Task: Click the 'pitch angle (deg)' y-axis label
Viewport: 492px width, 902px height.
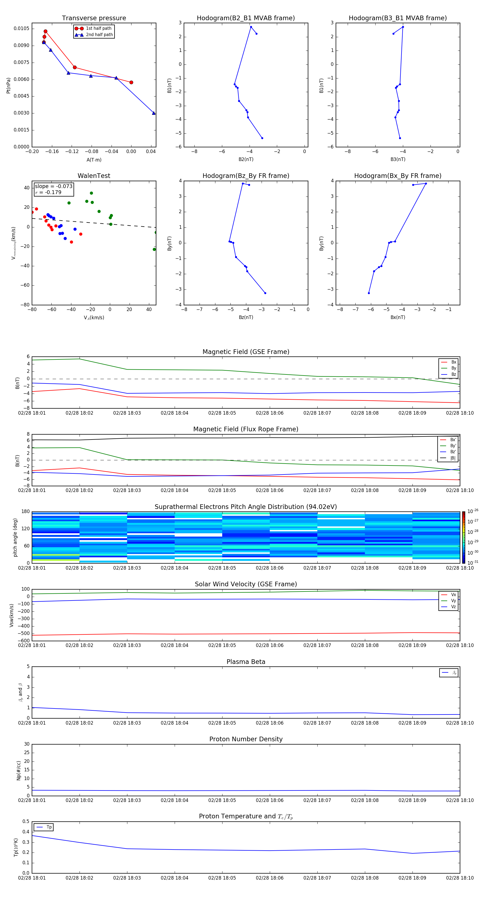Action: tap(15, 537)
